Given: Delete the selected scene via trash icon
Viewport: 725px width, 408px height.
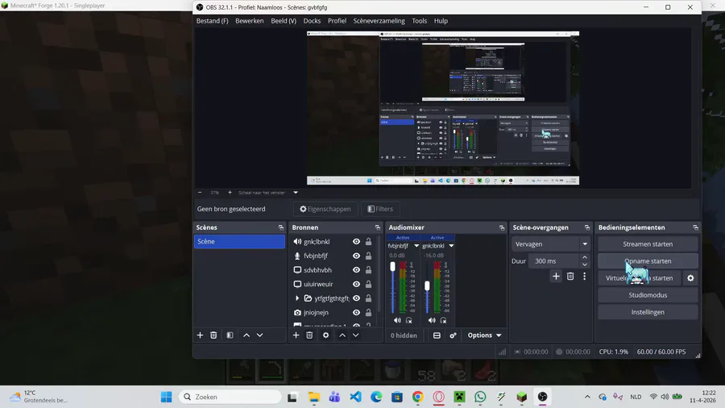Looking at the screenshot, I should (x=213, y=335).
